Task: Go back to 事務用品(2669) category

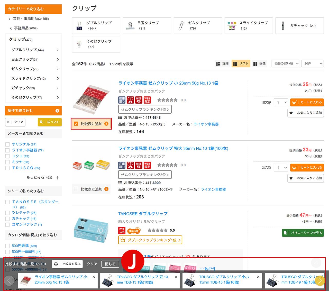Action: click(x=26, y=28)
